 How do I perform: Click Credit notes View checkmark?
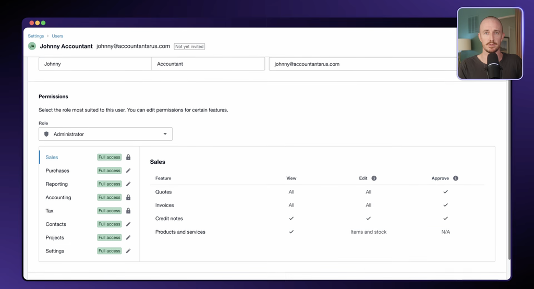point(291,219)
